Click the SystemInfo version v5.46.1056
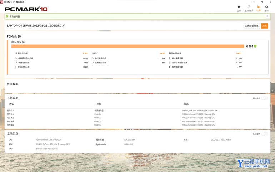The width and height of the screenshot is (275, 172). point(128,144)
